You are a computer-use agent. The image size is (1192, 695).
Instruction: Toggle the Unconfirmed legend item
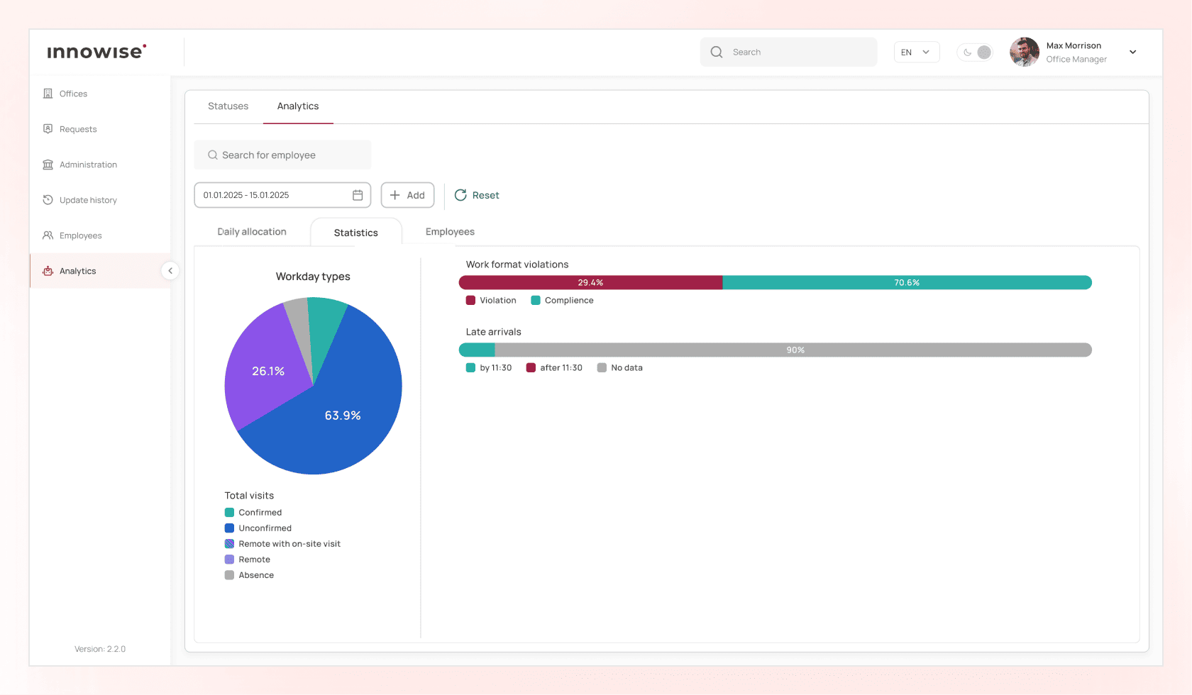258,528
